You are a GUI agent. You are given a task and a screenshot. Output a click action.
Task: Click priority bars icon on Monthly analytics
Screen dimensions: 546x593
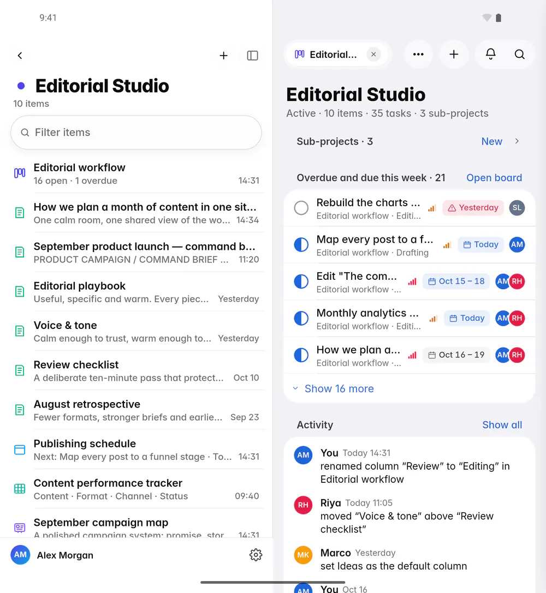[433, 319]
